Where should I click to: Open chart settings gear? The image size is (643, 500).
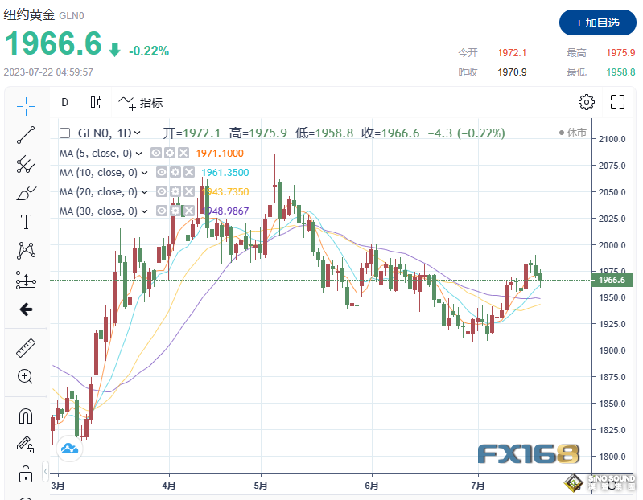point(587,102)
